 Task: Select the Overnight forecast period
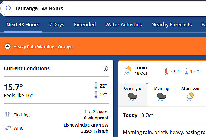(133, 95)
